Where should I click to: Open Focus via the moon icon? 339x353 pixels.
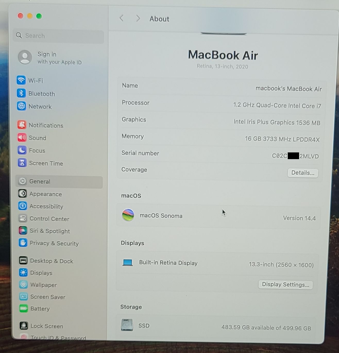(x=22, y=150)
